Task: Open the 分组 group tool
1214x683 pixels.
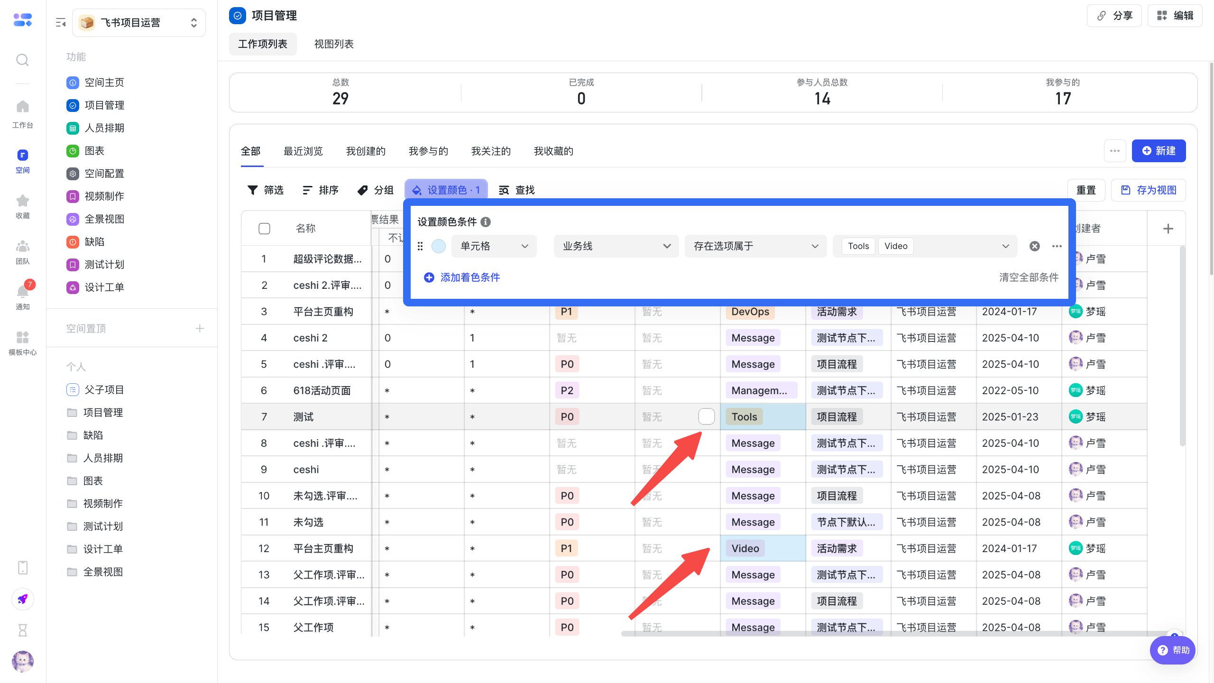Action: [376, 190]
